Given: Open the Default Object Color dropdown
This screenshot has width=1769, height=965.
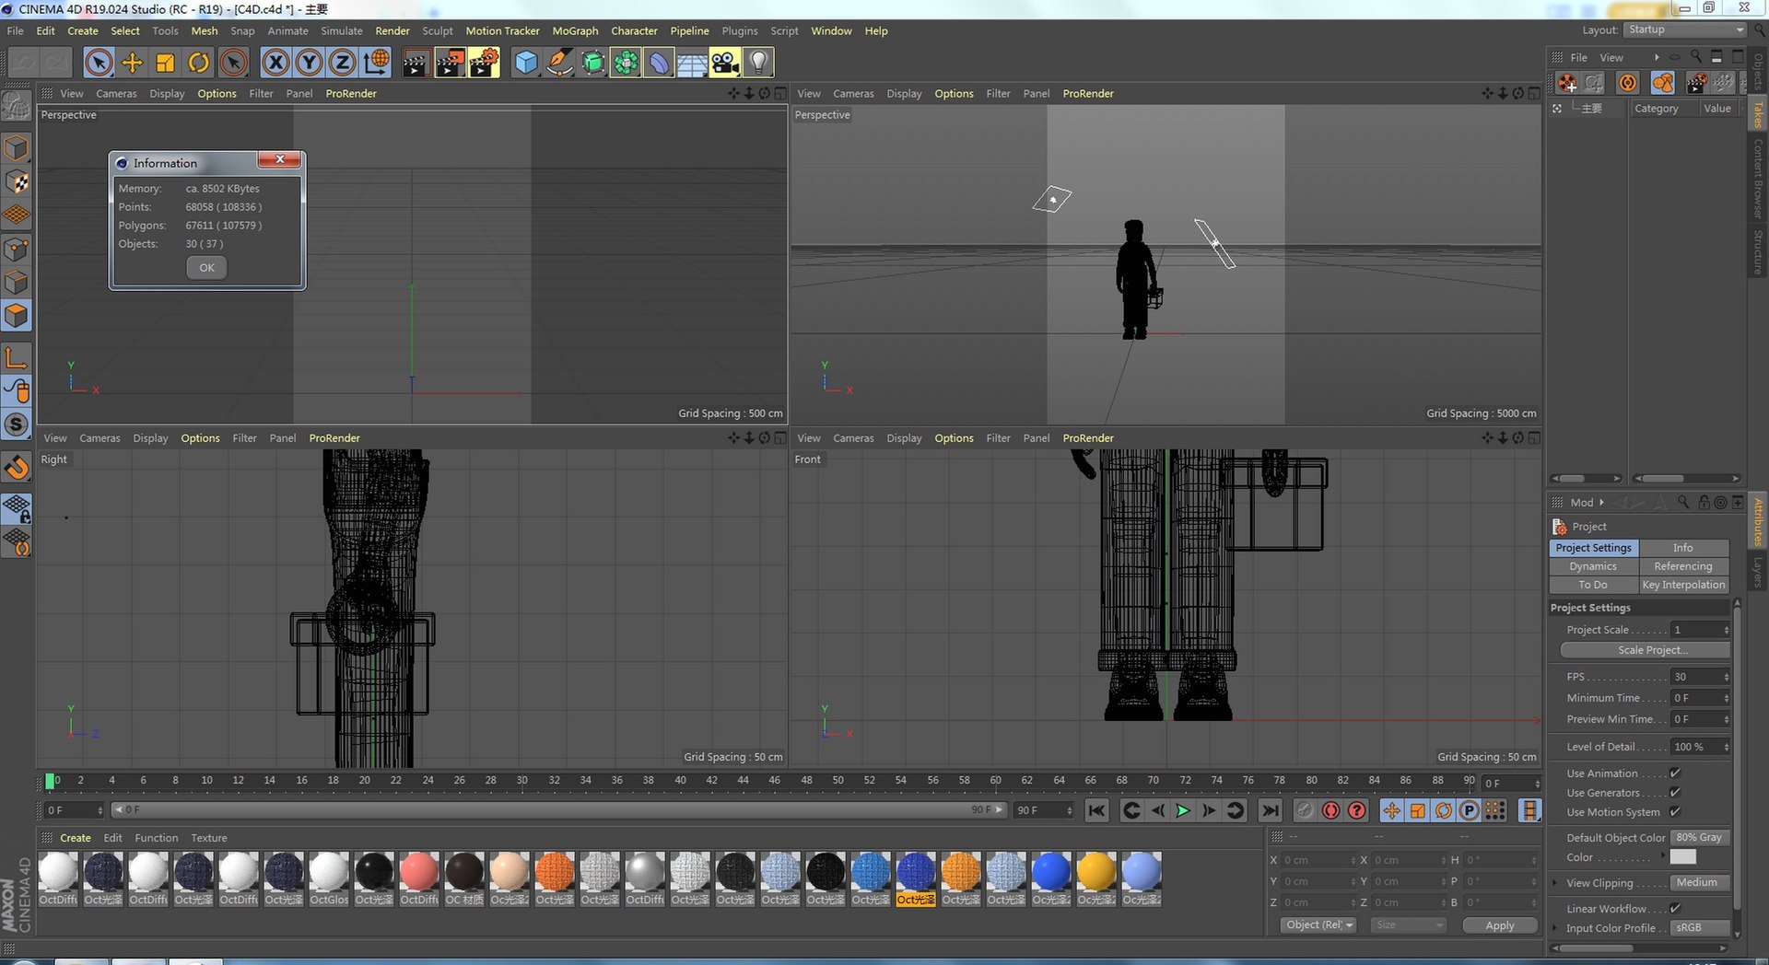Looking at the screenshot, I should pos(1700,838).
